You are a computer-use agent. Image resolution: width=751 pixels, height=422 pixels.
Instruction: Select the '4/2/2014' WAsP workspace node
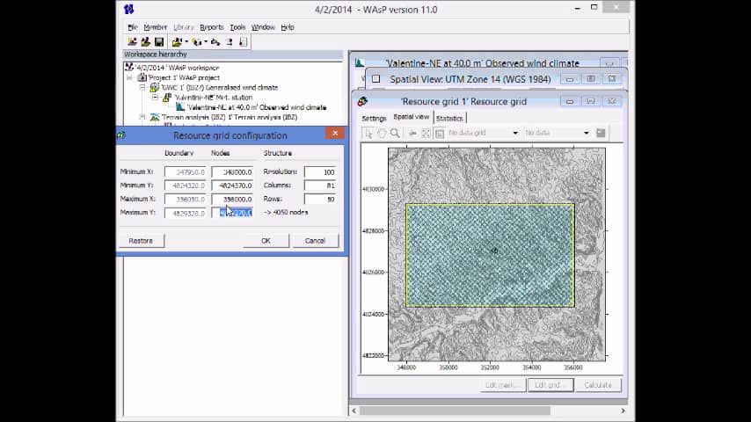pos(178,68)
